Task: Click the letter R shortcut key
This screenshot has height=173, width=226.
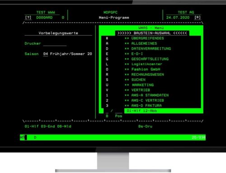Action: click(x=107, y=75)
